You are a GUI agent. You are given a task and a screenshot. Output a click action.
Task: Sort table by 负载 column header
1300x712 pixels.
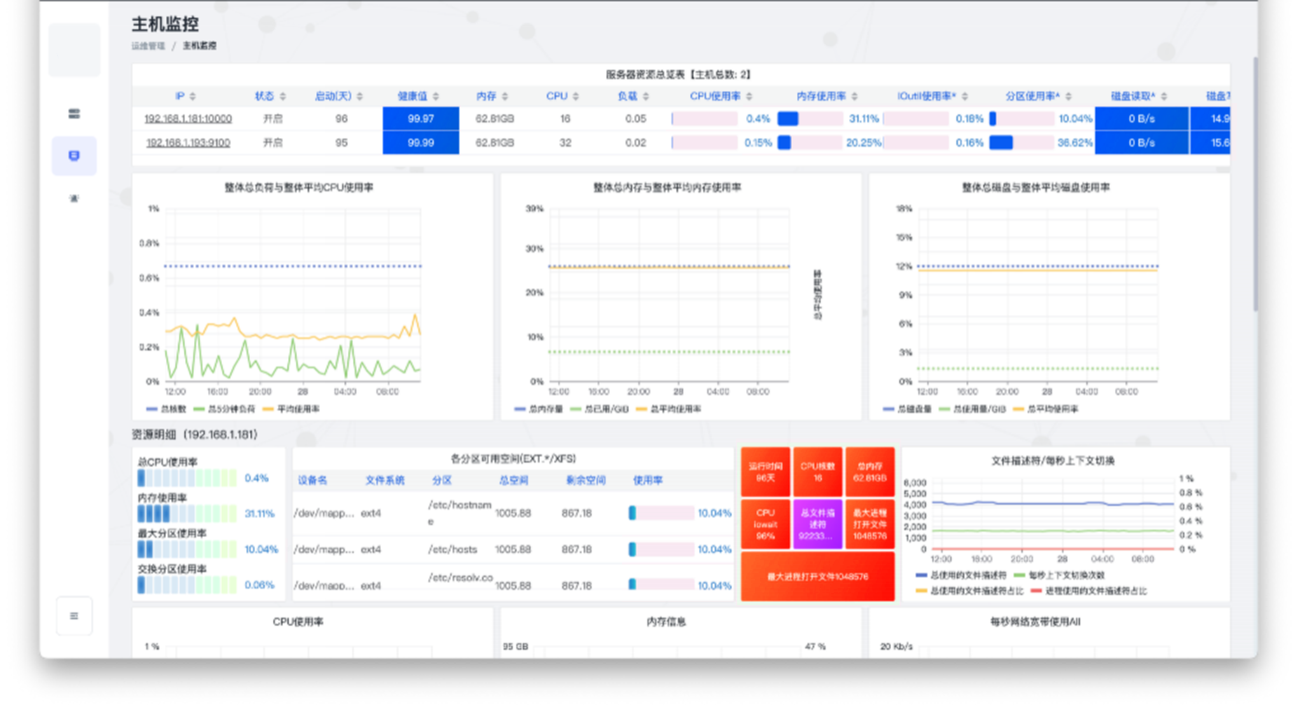coord(627,96)
